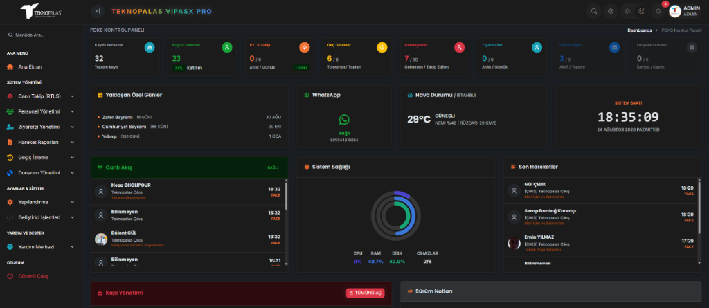Open the Geçiş İzleme menu

(x=41, y=157)
